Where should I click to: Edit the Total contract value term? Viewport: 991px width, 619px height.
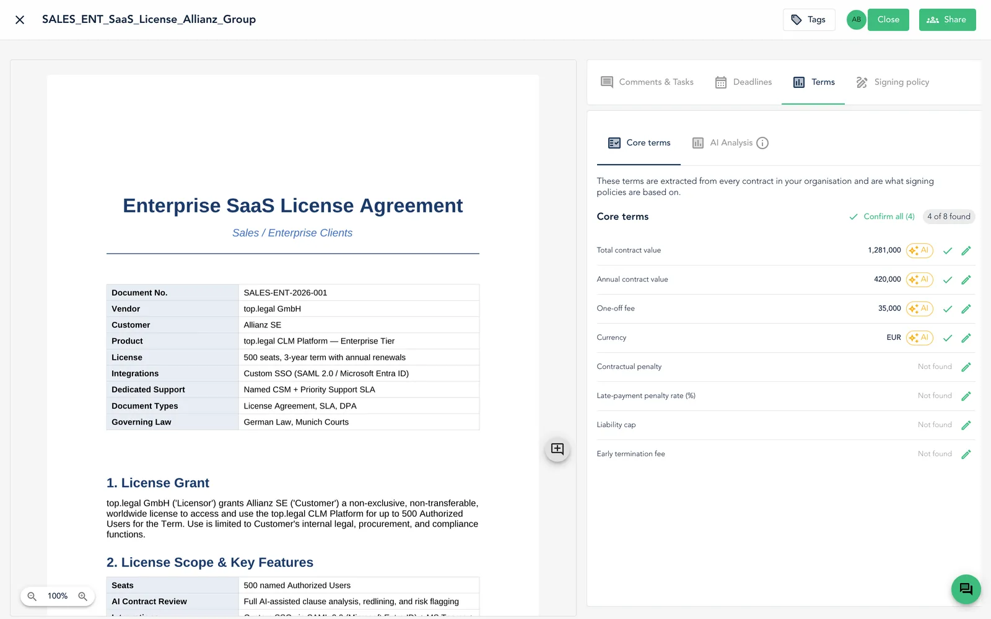966,251
